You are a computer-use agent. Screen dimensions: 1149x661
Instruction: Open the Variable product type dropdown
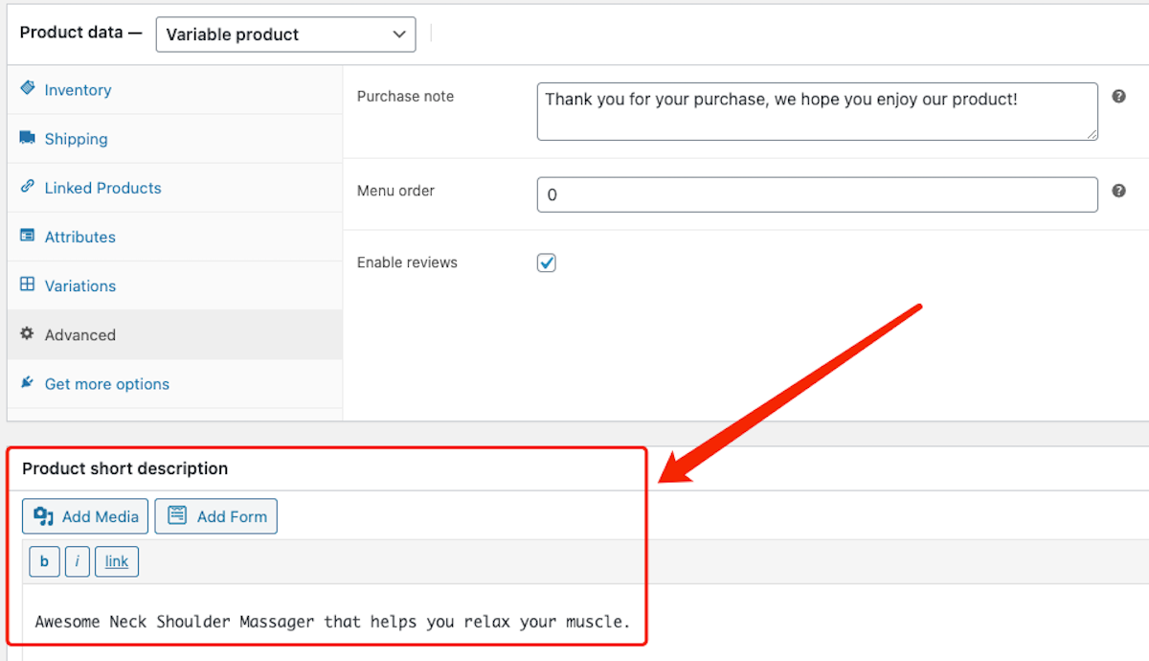pyautogui.click(x=285, y=34)
